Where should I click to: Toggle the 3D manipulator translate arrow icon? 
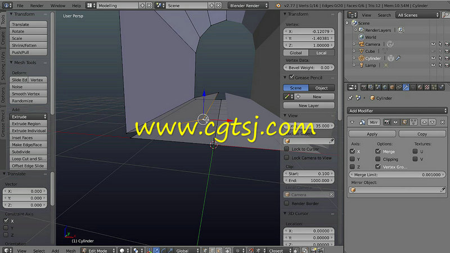(x=156, y=250)
